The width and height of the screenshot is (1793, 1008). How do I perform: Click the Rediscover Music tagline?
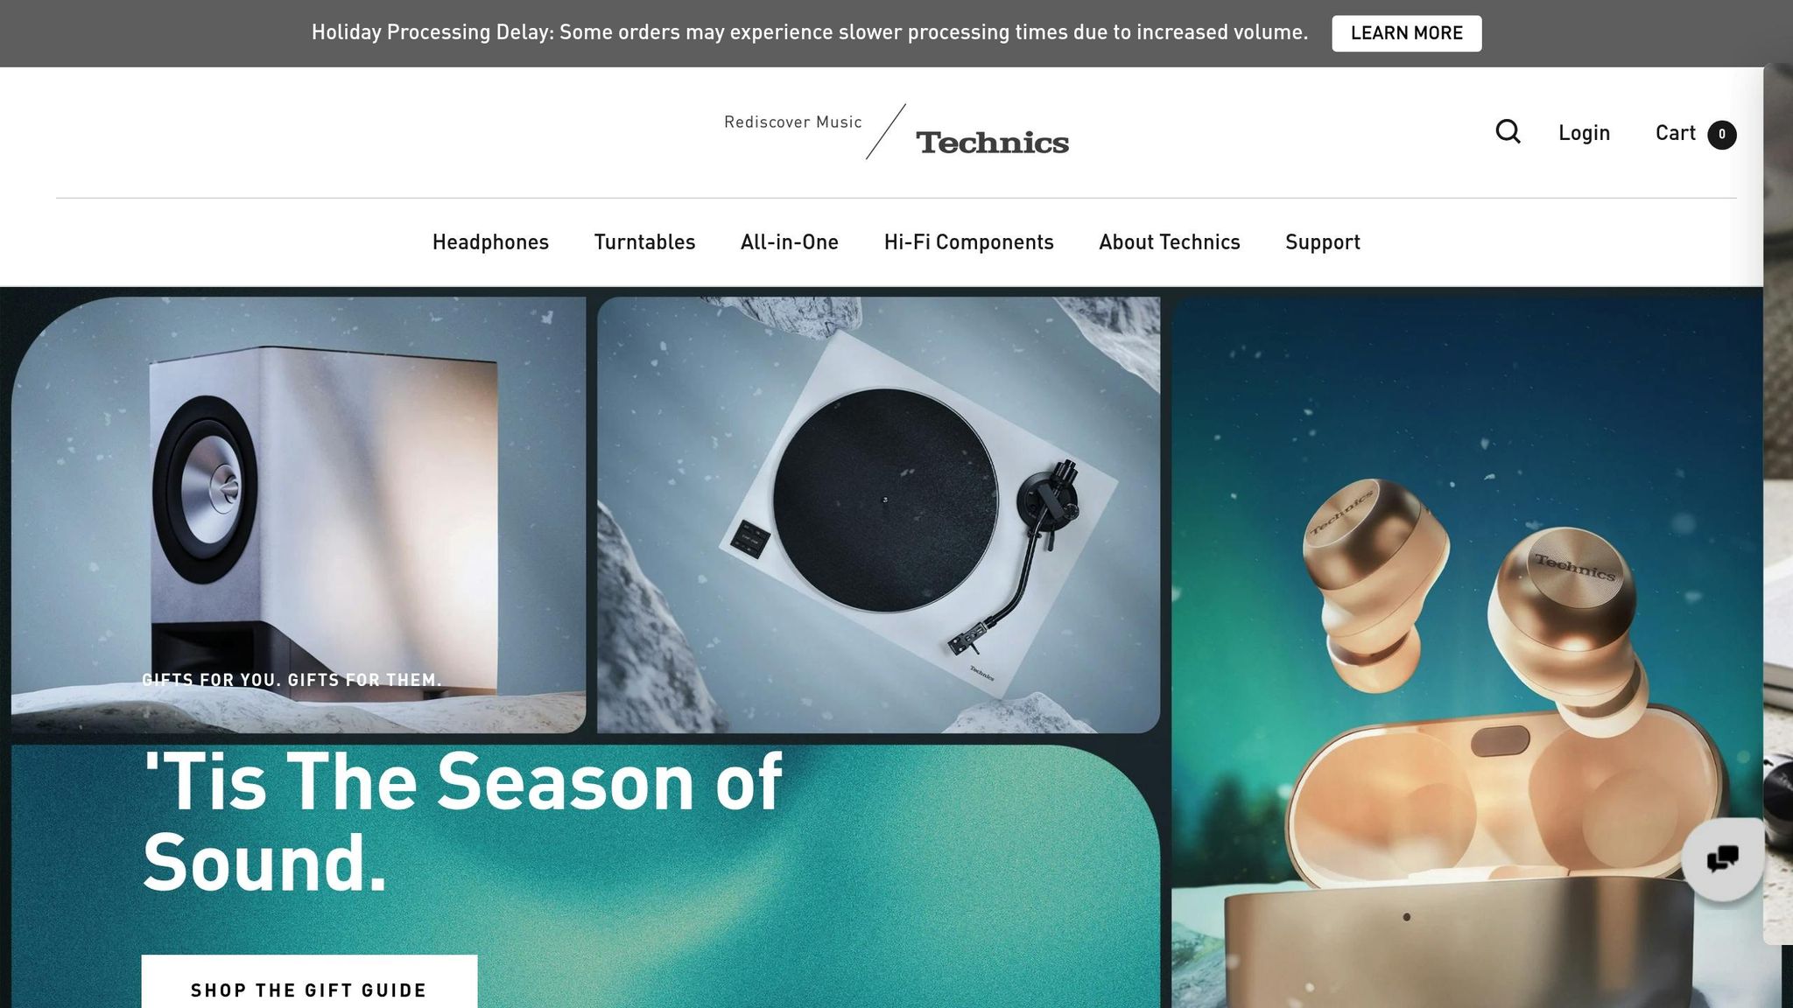(792, 122)
